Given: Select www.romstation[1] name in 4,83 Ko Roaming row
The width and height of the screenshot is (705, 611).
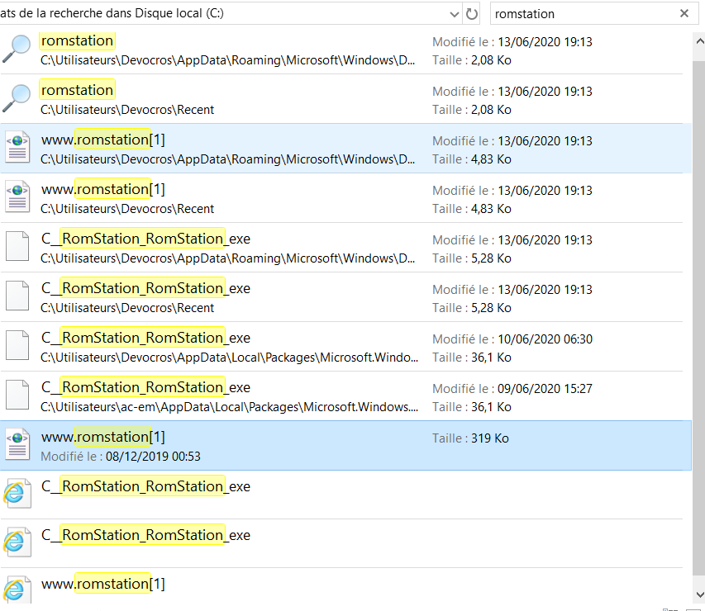Looking at the screenshot, I should (103, 140).
